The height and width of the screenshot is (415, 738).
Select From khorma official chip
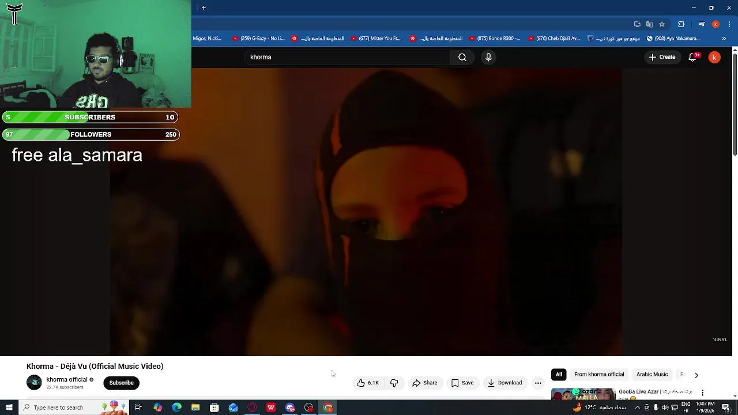pos(599,375)
